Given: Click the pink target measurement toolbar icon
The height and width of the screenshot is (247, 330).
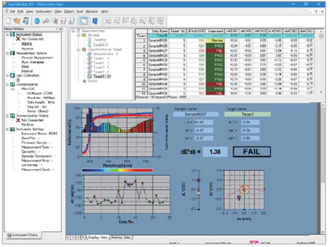Looking at the screenshot, I should (x=63, y=21).
